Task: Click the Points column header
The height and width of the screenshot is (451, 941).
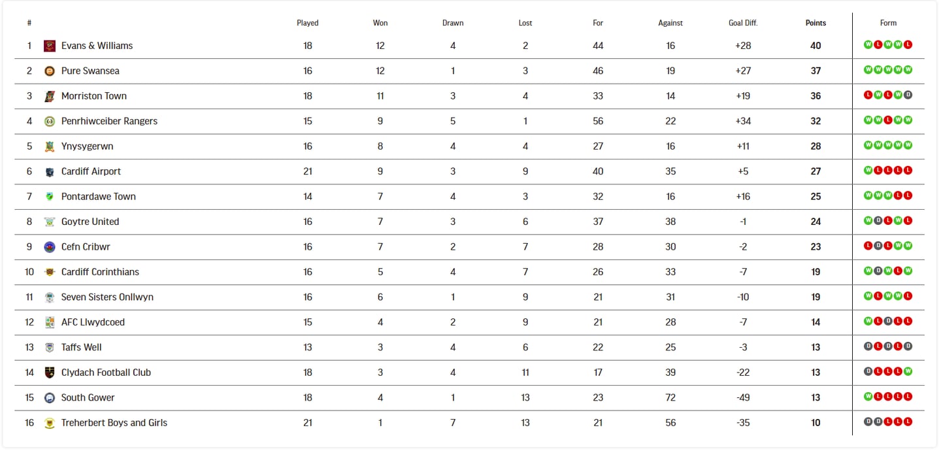Action: [816, 23]
